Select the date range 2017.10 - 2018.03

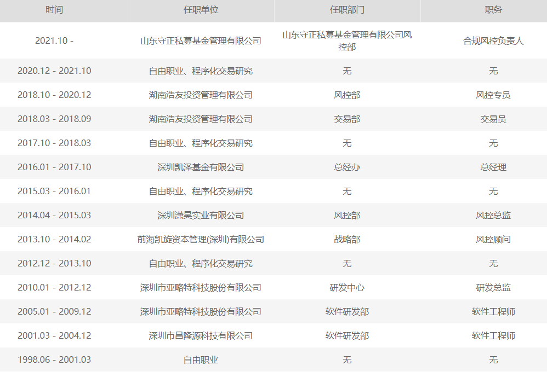54,143
